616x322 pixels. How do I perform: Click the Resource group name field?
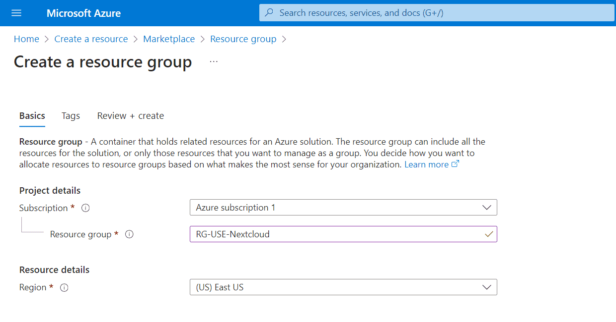point(343,234)
